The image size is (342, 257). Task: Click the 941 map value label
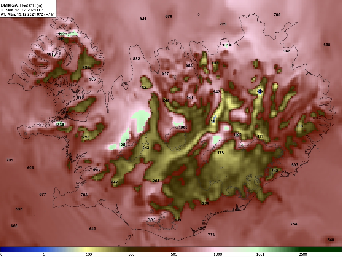[x=190, y=98]
